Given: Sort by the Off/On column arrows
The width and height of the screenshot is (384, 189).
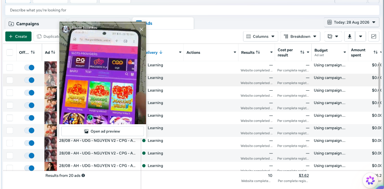Looking at the screenshot, I should point(33,52).
